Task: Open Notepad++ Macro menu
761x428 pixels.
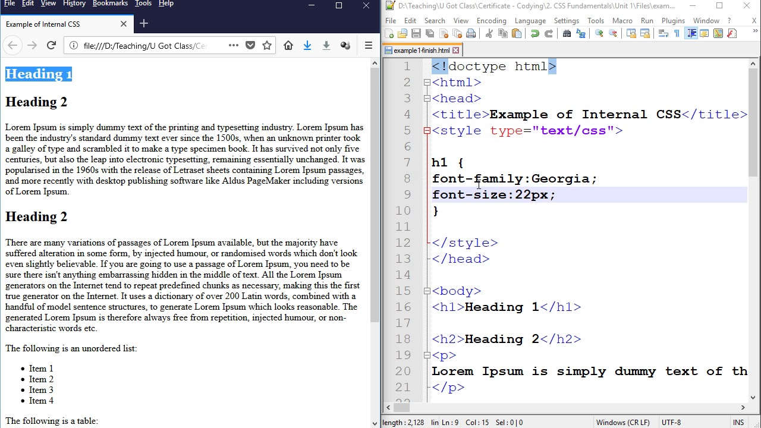Action: coord(622,21)
